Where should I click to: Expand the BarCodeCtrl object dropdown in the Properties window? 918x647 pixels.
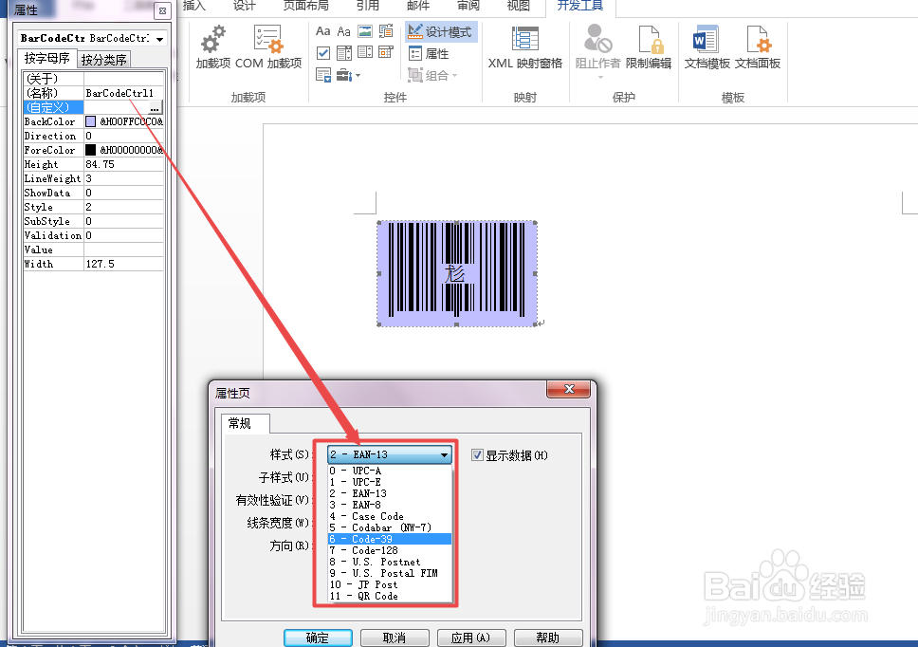[159, 40]
